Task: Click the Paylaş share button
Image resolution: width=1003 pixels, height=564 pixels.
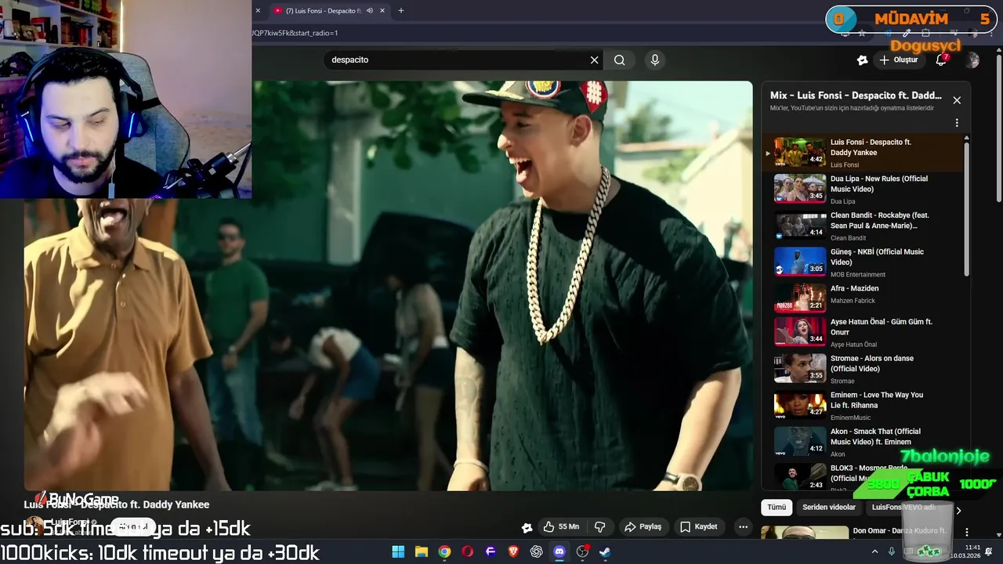Action: (643, 527)
